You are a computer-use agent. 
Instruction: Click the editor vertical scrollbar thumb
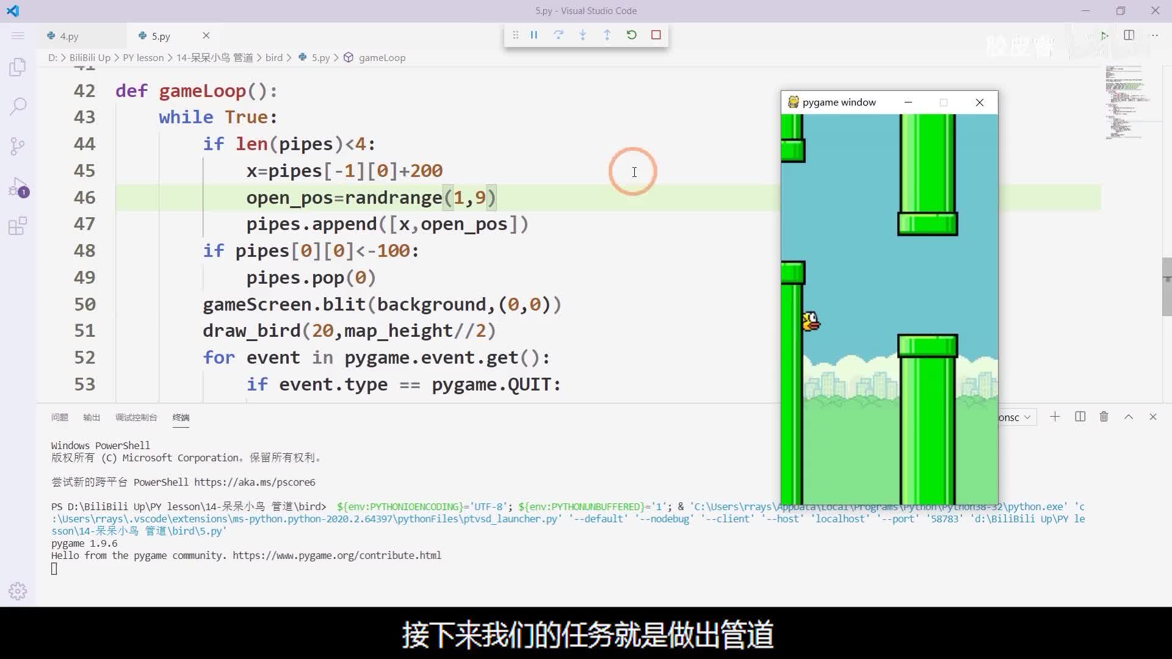[1167, 287]
